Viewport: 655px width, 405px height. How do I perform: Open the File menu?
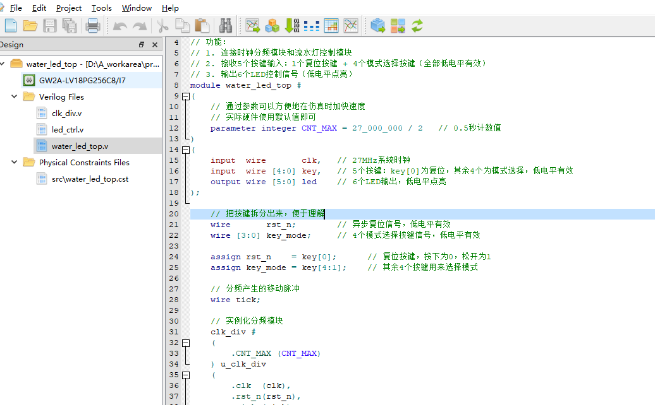tap(16, 8)
